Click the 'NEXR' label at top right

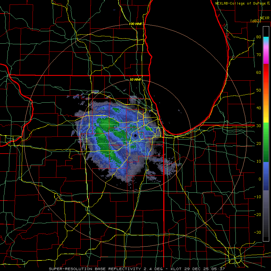(265, 18)
